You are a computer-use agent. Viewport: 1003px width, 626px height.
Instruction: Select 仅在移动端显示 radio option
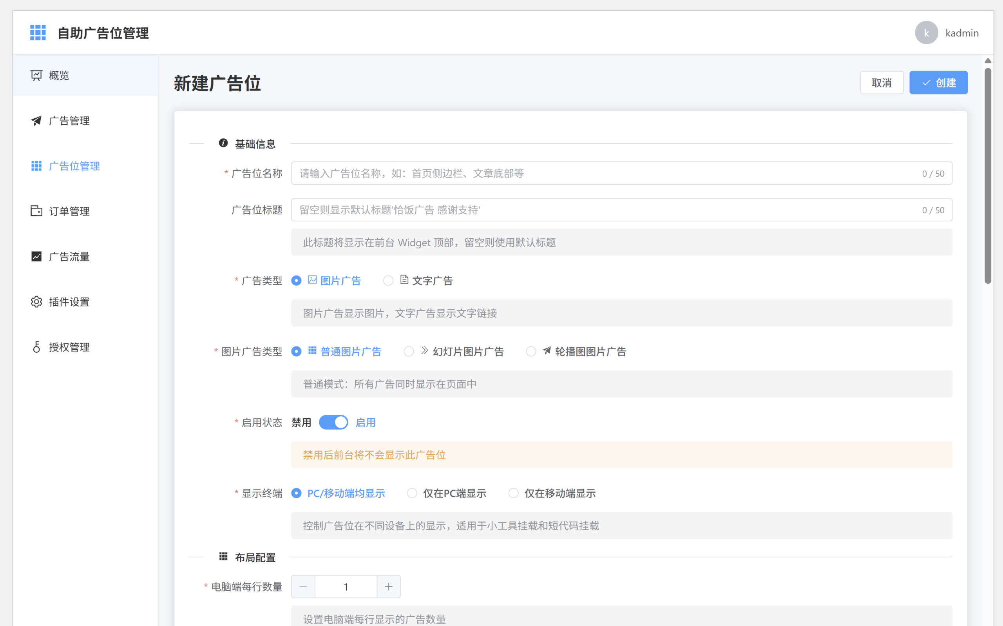point(514,493)
